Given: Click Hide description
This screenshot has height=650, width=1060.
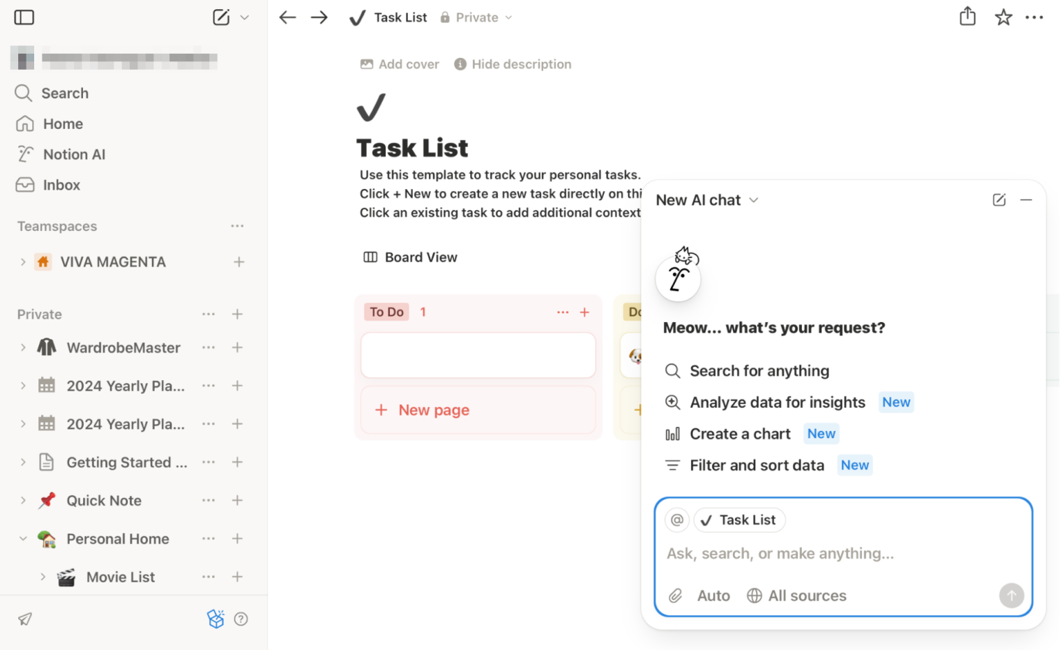Looking at the screenshot, I should tap(513, 64).
